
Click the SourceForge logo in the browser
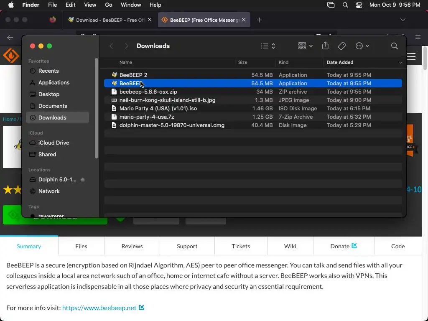click(x=11, y=56)
